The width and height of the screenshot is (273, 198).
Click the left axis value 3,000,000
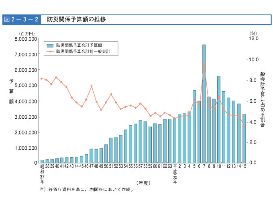coord(26,117)
